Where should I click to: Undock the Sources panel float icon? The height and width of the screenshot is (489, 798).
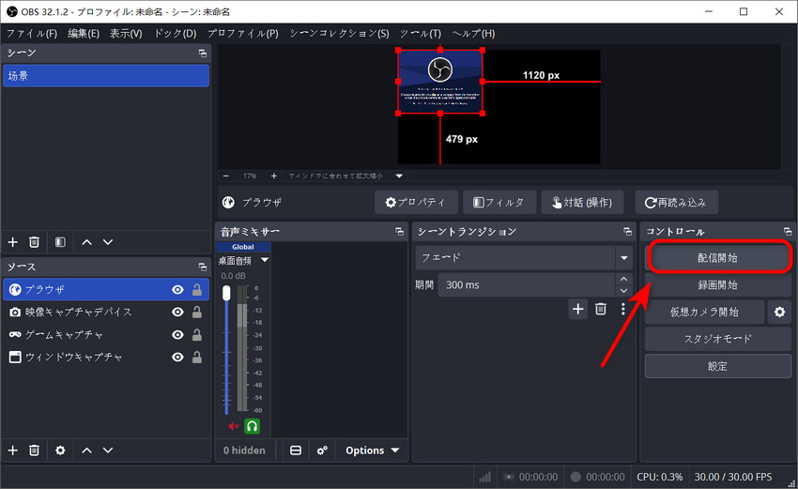pos(203,267)
